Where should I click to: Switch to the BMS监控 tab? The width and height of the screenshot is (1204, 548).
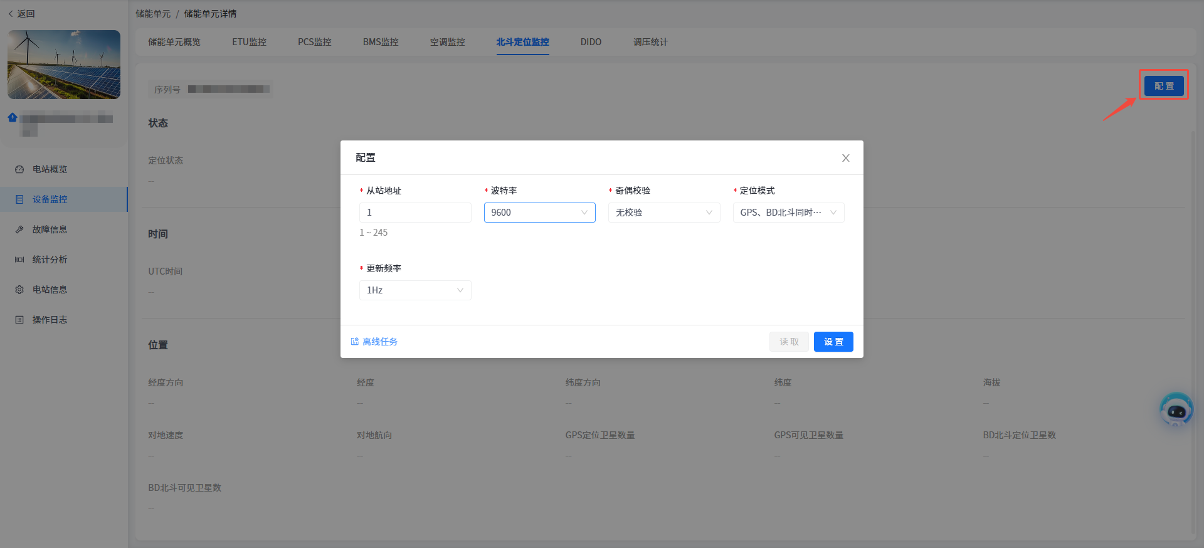(381, 42)
